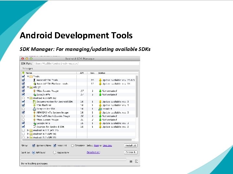Uncheck the ARM EABI v7a System Image checkbox
This screenshot has width=233, height=174.
23,112
